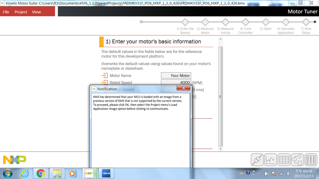
Task: Click the on-screen keyboard tray icon
Action: (242, 173)
